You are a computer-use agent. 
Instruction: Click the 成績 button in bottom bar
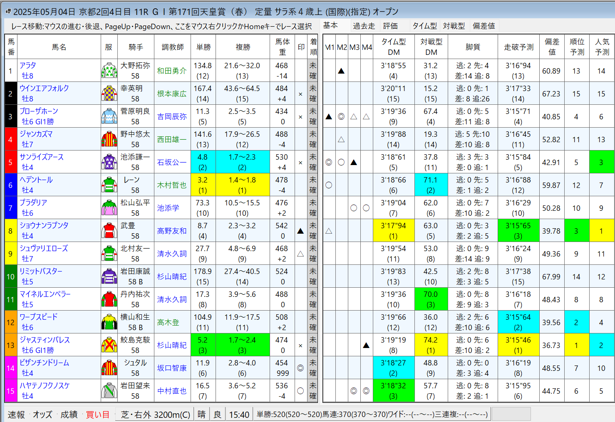click(69, 415)
